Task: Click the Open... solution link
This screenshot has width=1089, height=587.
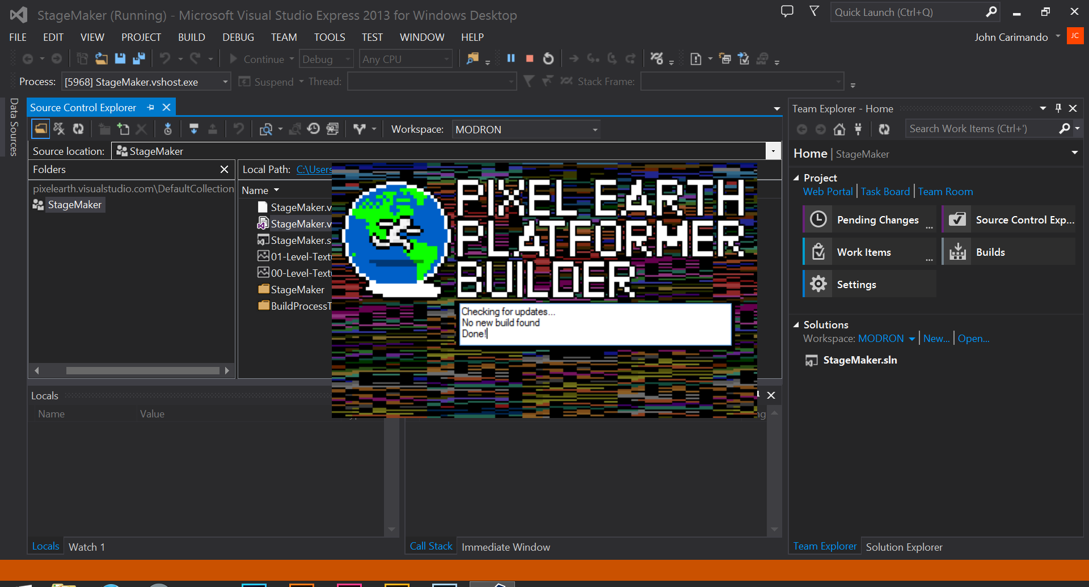Action: [973, 339]
